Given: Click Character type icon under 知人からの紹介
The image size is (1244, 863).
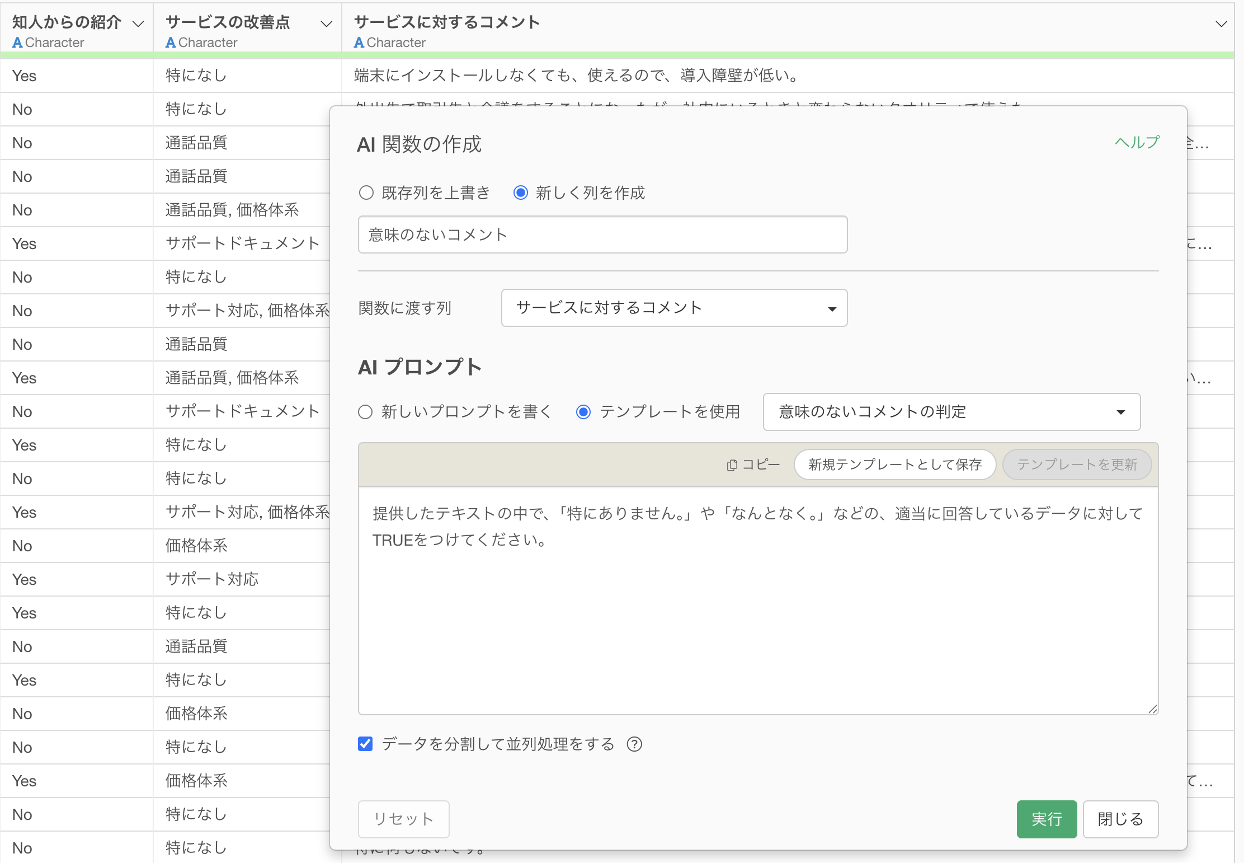Looking at the screenshot, I should click(x=17, y=43).
